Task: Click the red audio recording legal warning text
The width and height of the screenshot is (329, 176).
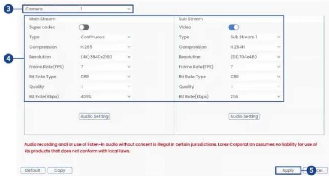Action: (171, 148)
